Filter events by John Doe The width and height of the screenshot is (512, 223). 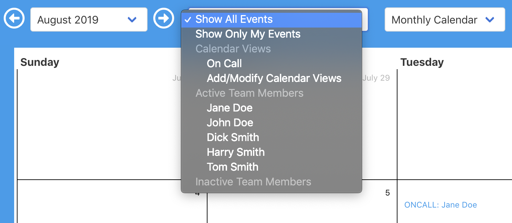pos(230,123)
